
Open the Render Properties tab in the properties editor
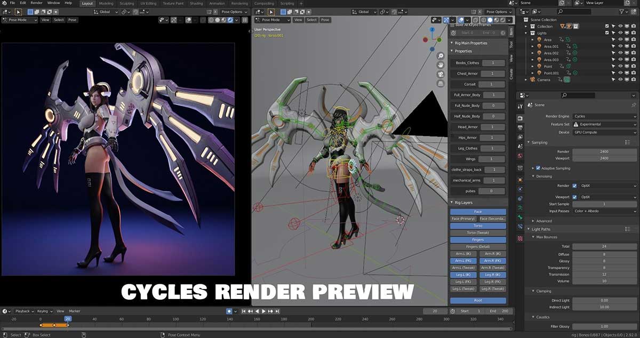point(520,119)
